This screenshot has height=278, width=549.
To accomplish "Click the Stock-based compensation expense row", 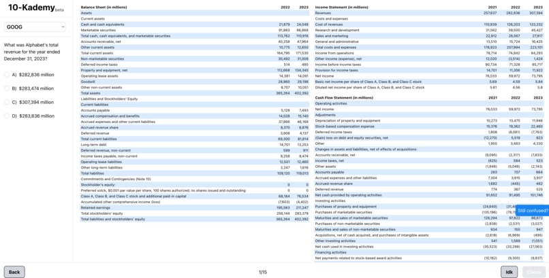I will [x=429, y=126].
